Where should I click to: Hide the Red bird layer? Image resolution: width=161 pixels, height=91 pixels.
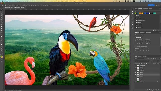135,75
